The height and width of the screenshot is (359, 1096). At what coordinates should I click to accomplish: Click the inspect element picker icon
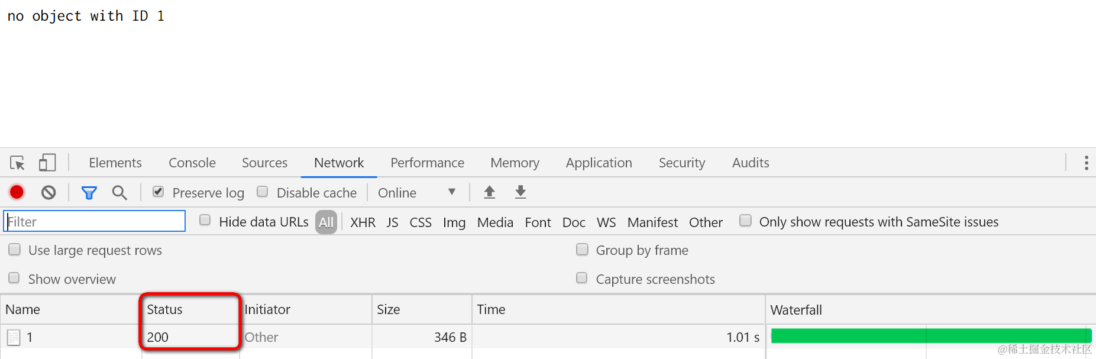(x=17, y=163)
